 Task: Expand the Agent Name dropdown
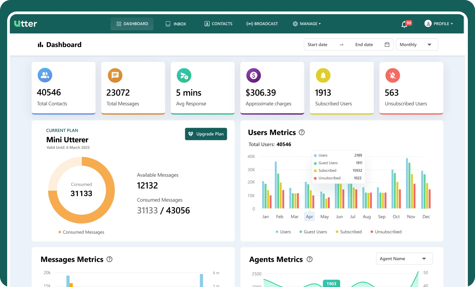click(404, 259)
